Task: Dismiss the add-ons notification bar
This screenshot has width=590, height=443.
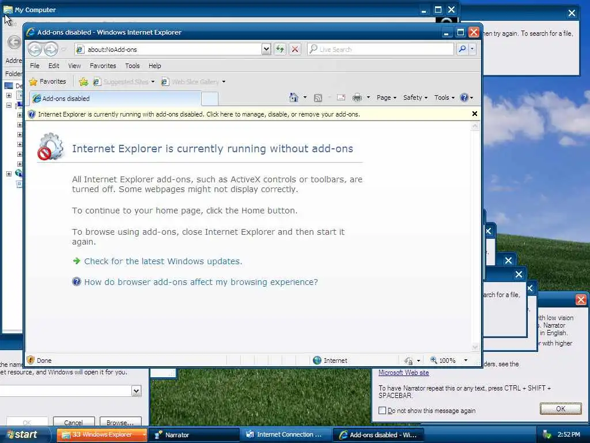Action: click(x=475, y=114)
